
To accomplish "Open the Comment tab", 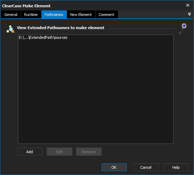I will click(106, 15).
